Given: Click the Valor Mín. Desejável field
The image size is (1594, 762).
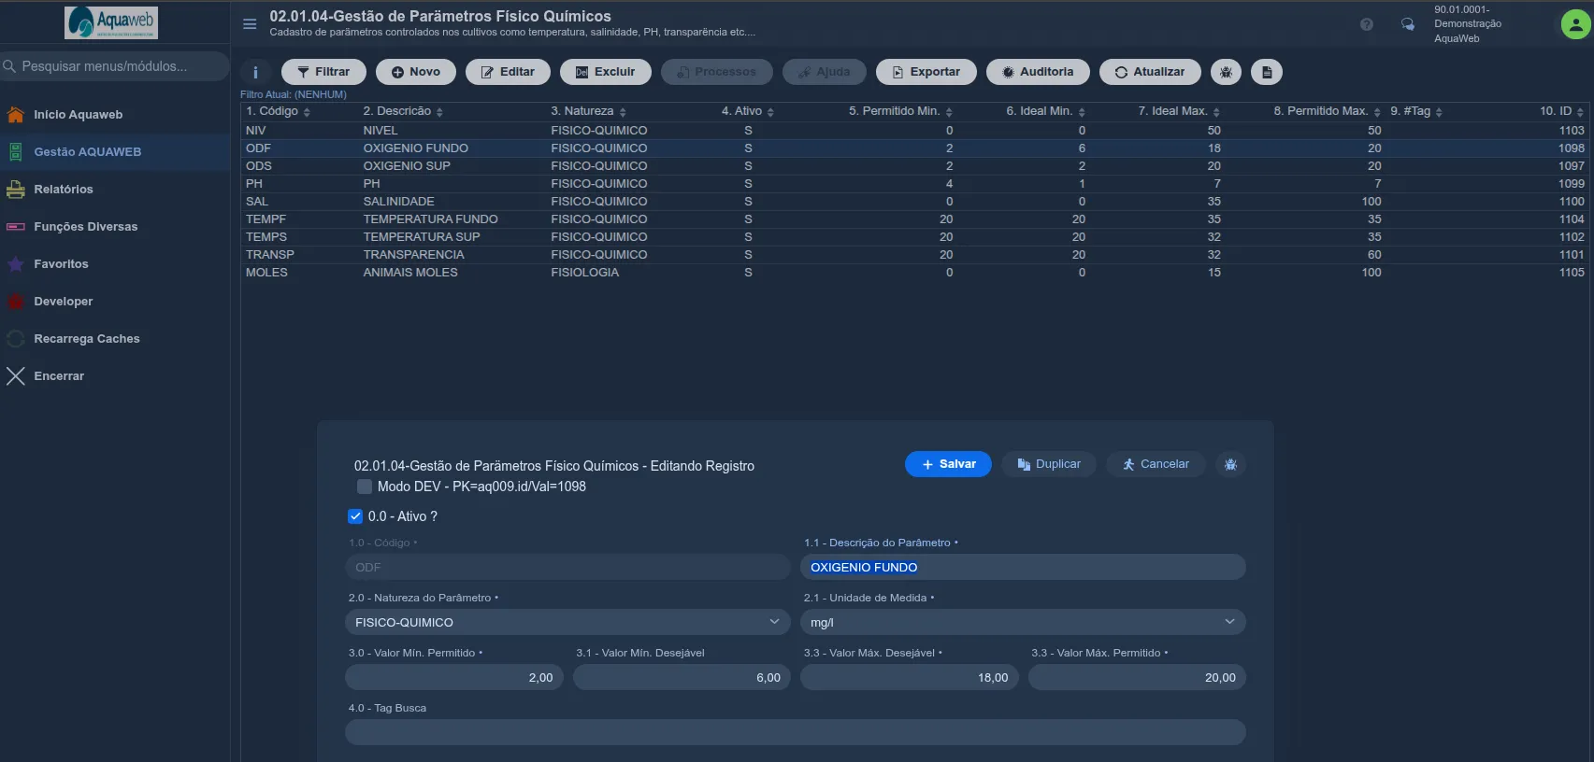Looking at the screenshot, I should [x=682, y=678].
